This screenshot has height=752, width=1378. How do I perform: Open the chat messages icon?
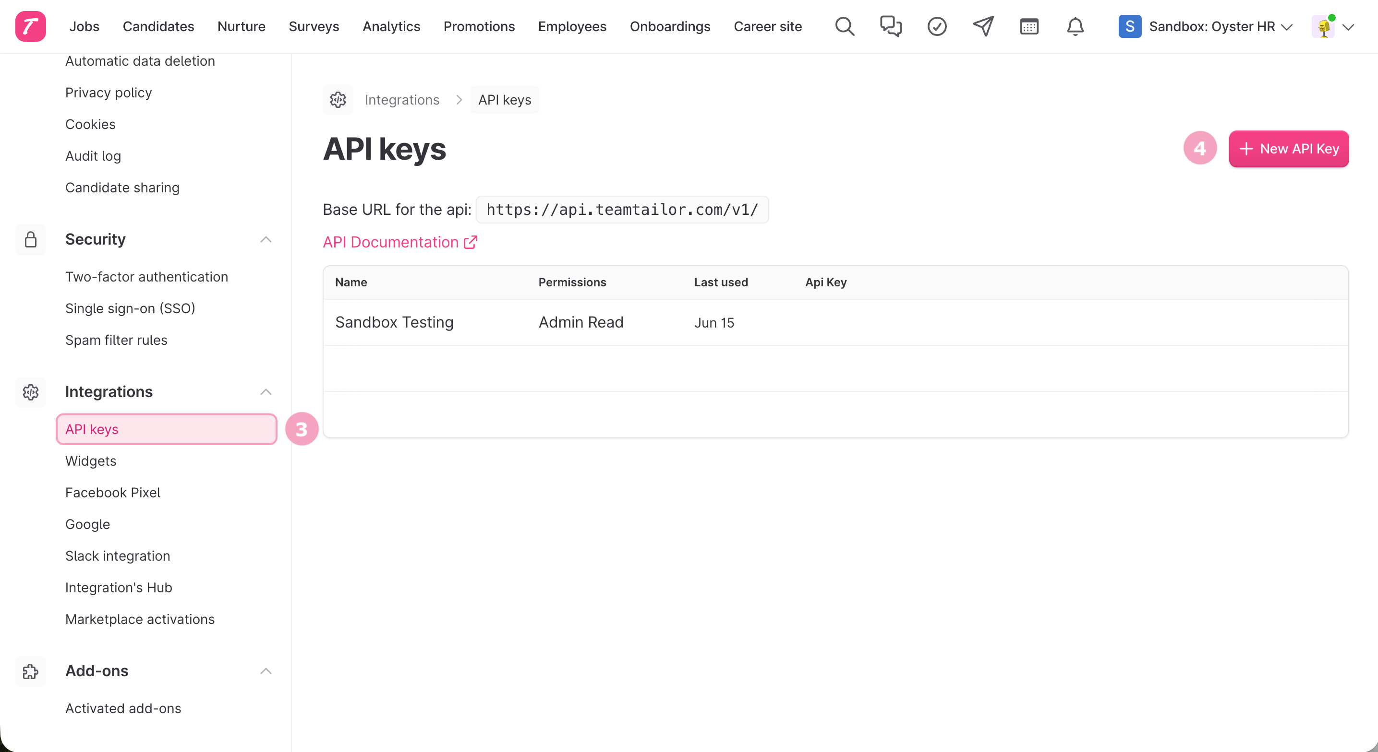pyautogui.click(x=891, y=26)
